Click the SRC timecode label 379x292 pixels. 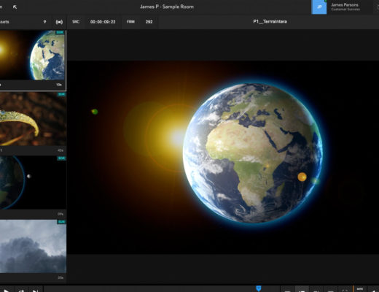[x=76, y=22]
